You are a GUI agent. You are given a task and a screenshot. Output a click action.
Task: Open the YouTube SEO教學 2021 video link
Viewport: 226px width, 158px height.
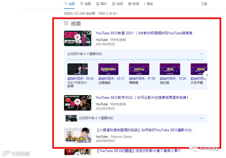coord(146,33)
